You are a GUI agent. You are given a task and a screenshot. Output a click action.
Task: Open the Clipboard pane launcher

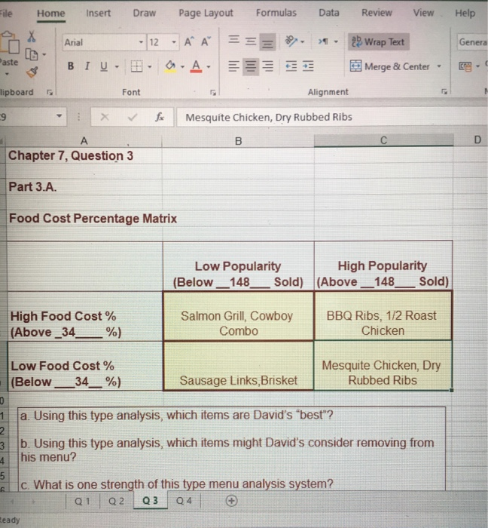(x=50, y=92)
